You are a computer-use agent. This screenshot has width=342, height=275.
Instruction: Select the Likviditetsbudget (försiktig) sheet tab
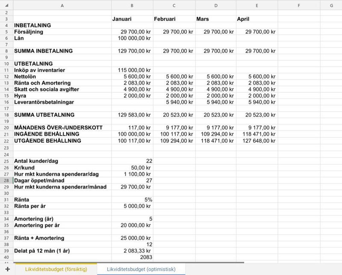pos(56,269)
